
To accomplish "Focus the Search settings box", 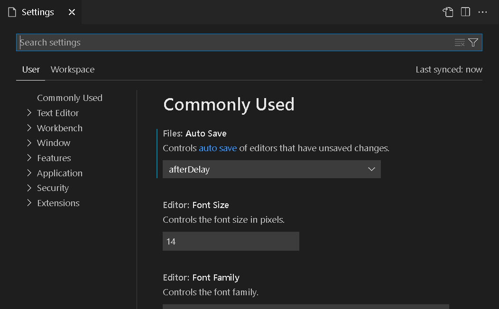I will (232, 43).
